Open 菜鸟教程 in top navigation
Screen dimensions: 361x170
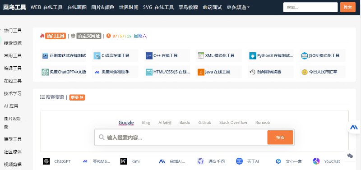click(188, 7)
